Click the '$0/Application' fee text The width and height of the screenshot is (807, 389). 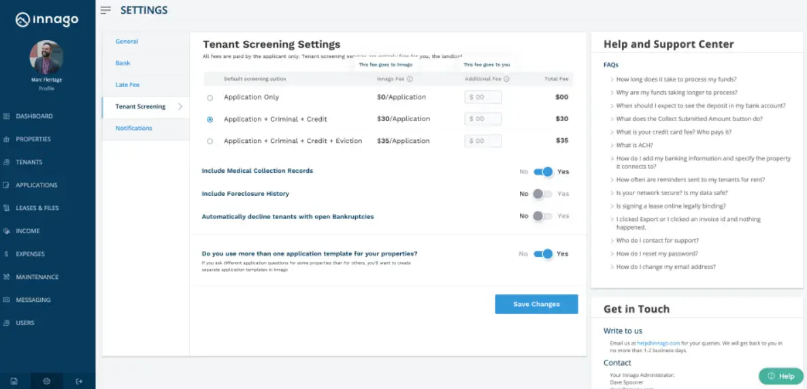click(401, 97)
